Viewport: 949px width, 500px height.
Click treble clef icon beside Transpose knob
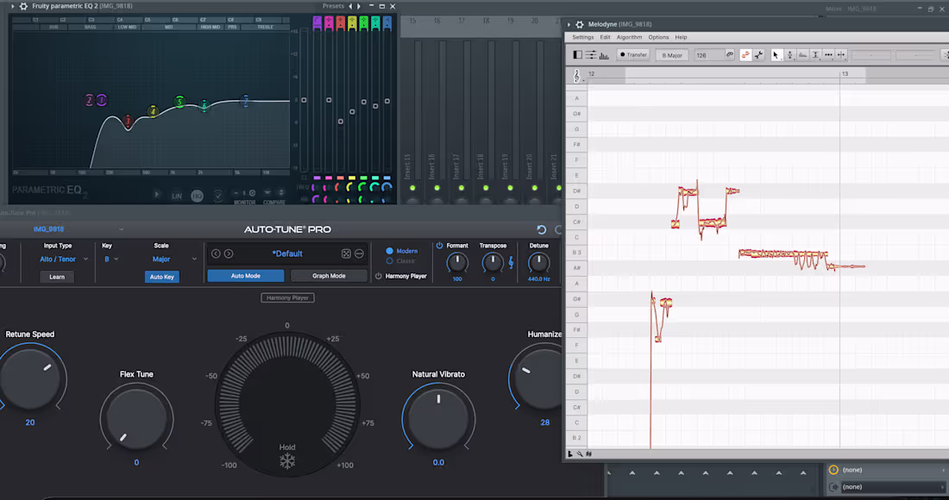click(511, 262)
